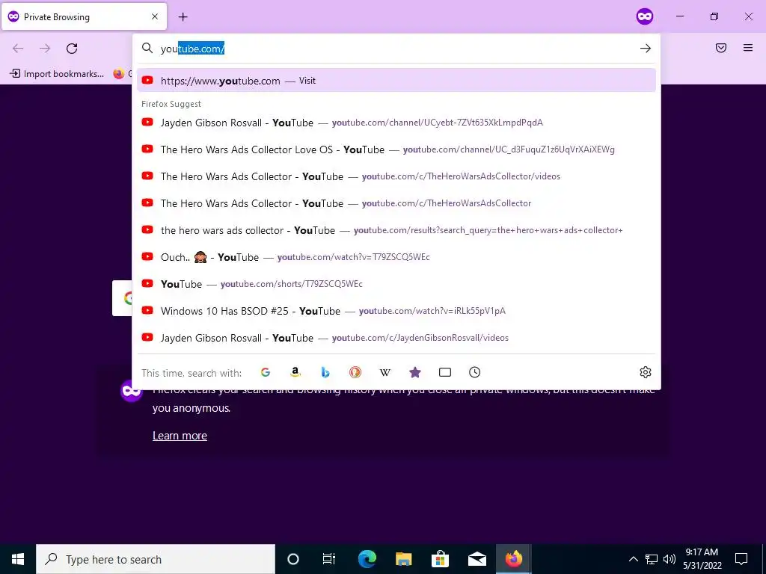Click the search magnifier in address bar
The height and width of the screenshot is (574, 766).
pos(147,48)
